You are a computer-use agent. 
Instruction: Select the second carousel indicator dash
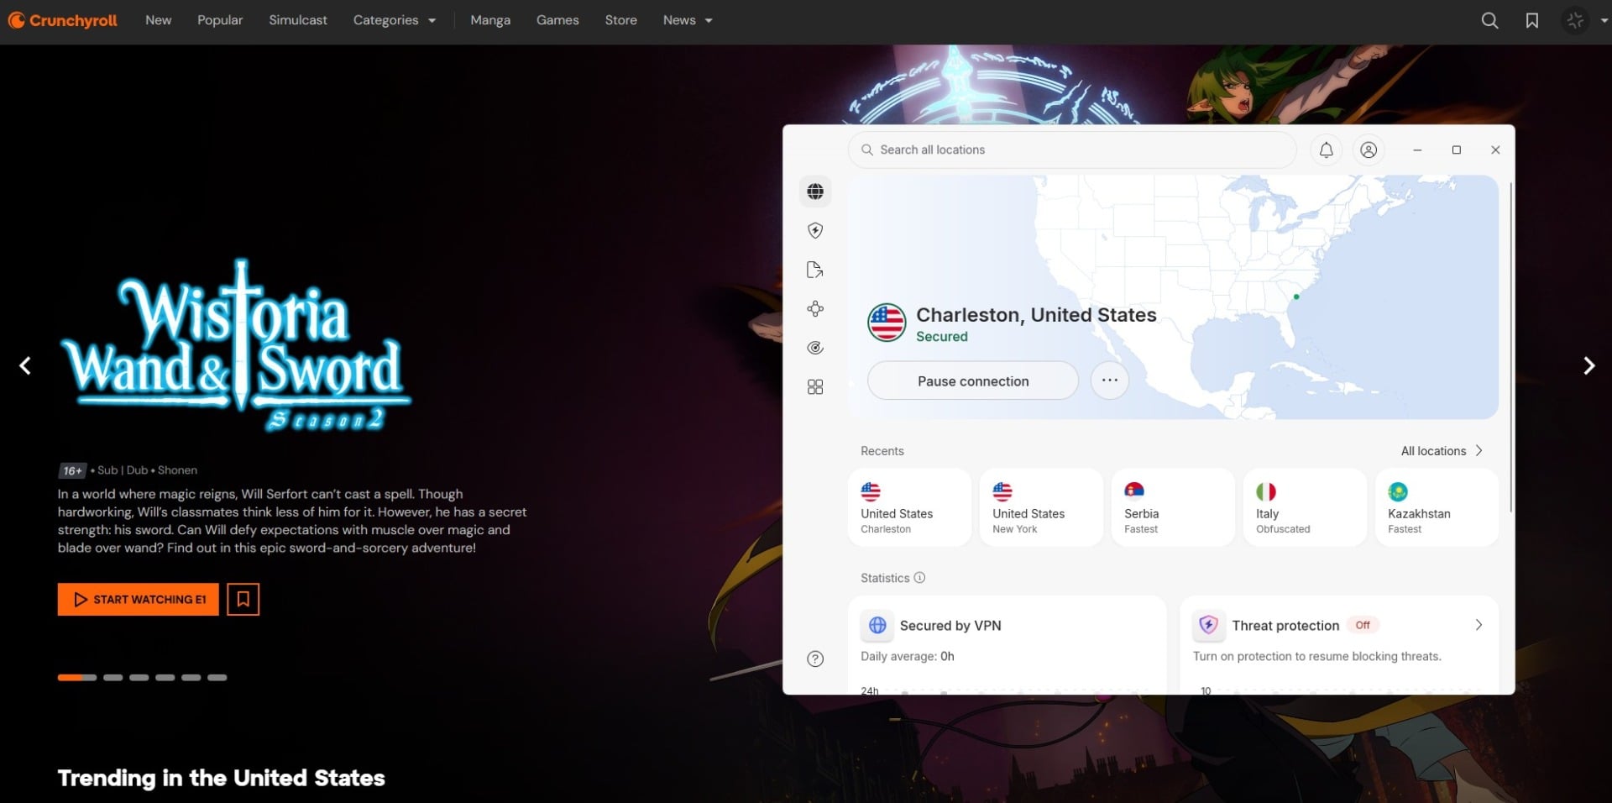[x=113, y=678]
